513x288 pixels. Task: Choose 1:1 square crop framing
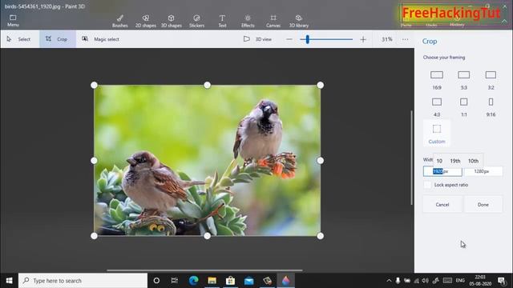coord(463,107)
